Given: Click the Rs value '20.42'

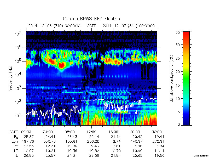Looking at the screenshot, I should (x=137, y=137).
